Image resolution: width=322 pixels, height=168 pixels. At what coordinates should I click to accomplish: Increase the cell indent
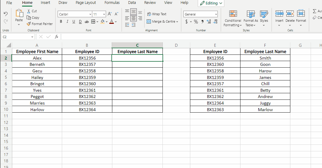(134, 25)
